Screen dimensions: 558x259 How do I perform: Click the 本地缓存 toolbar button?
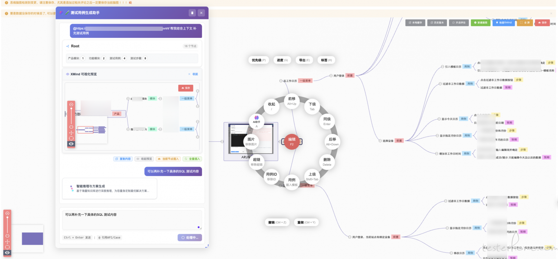coord(415,23)
